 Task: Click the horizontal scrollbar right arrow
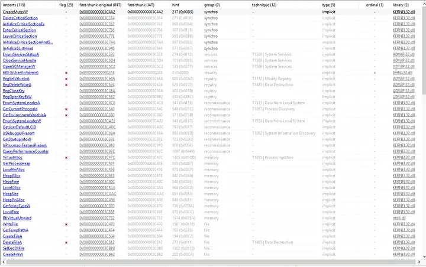[x=419, y=262]
